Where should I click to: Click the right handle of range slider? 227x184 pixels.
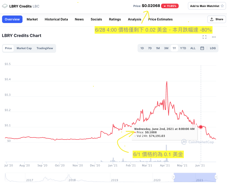click(x=216, y=177)
